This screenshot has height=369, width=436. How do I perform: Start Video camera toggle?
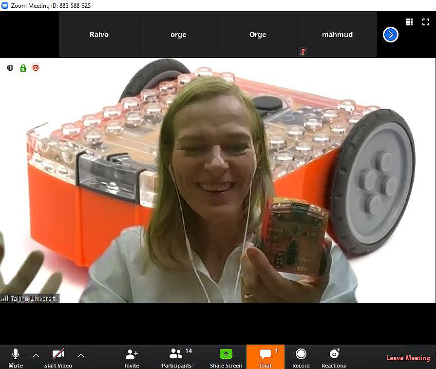click(x=58, y=357)
